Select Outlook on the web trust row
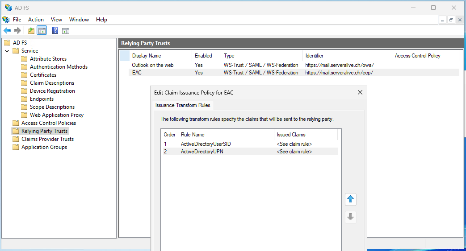466x251 pixels. [x=294, y=65]
